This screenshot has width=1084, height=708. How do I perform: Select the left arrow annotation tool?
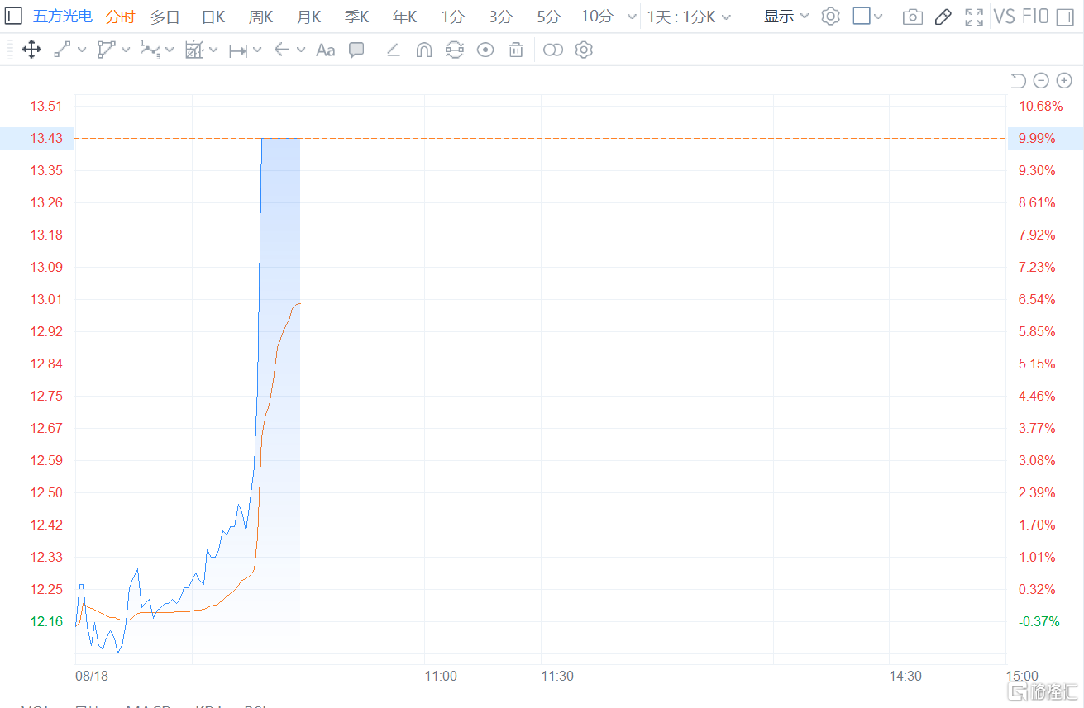(282, 50)
